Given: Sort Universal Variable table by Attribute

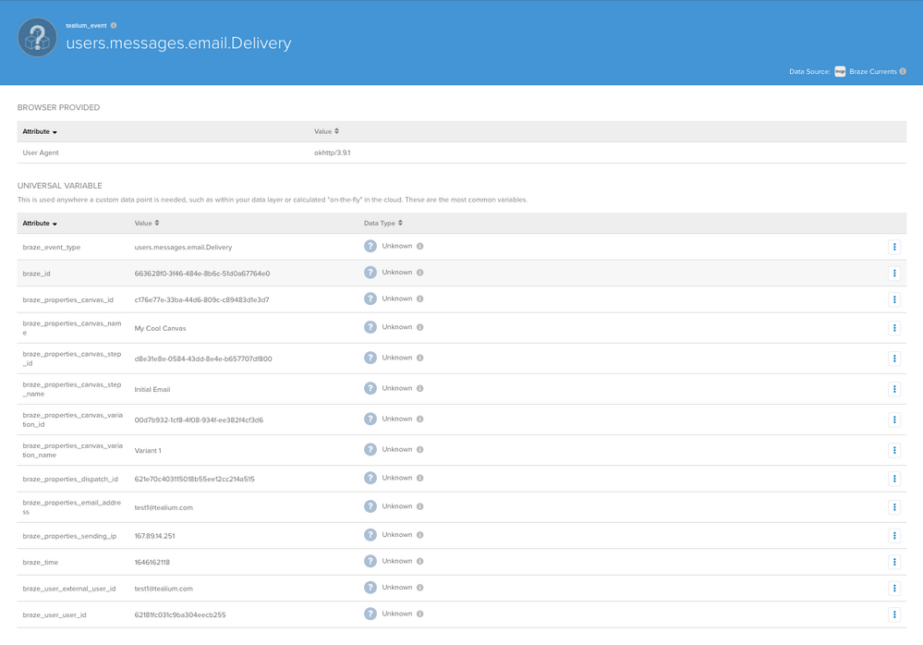Looking at the screenshot, I should [40, 224].
